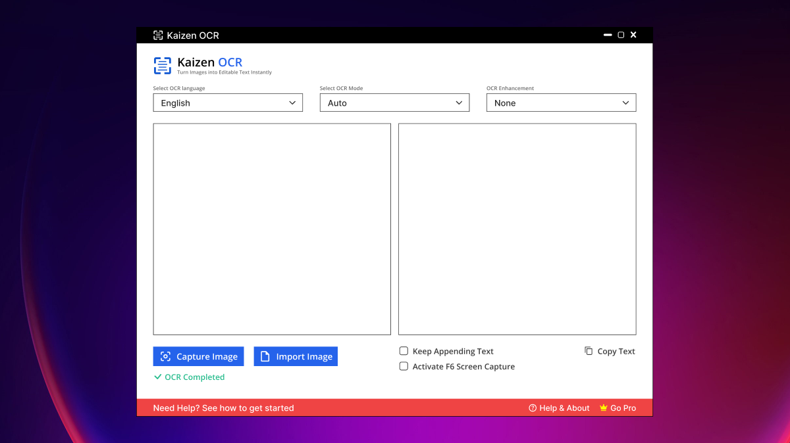Maximize the Kaizen OCR window

pyautogui.click(x=621, y=35)
